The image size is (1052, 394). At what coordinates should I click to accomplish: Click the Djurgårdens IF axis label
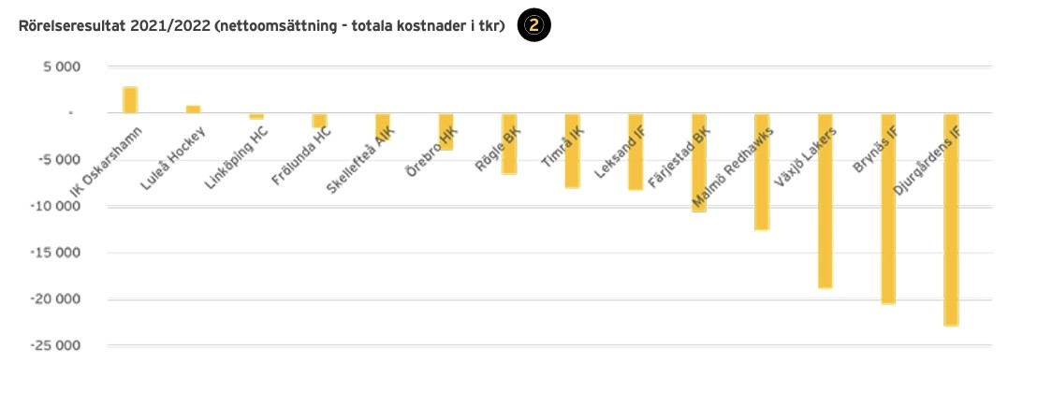click(x=928, y=162)
